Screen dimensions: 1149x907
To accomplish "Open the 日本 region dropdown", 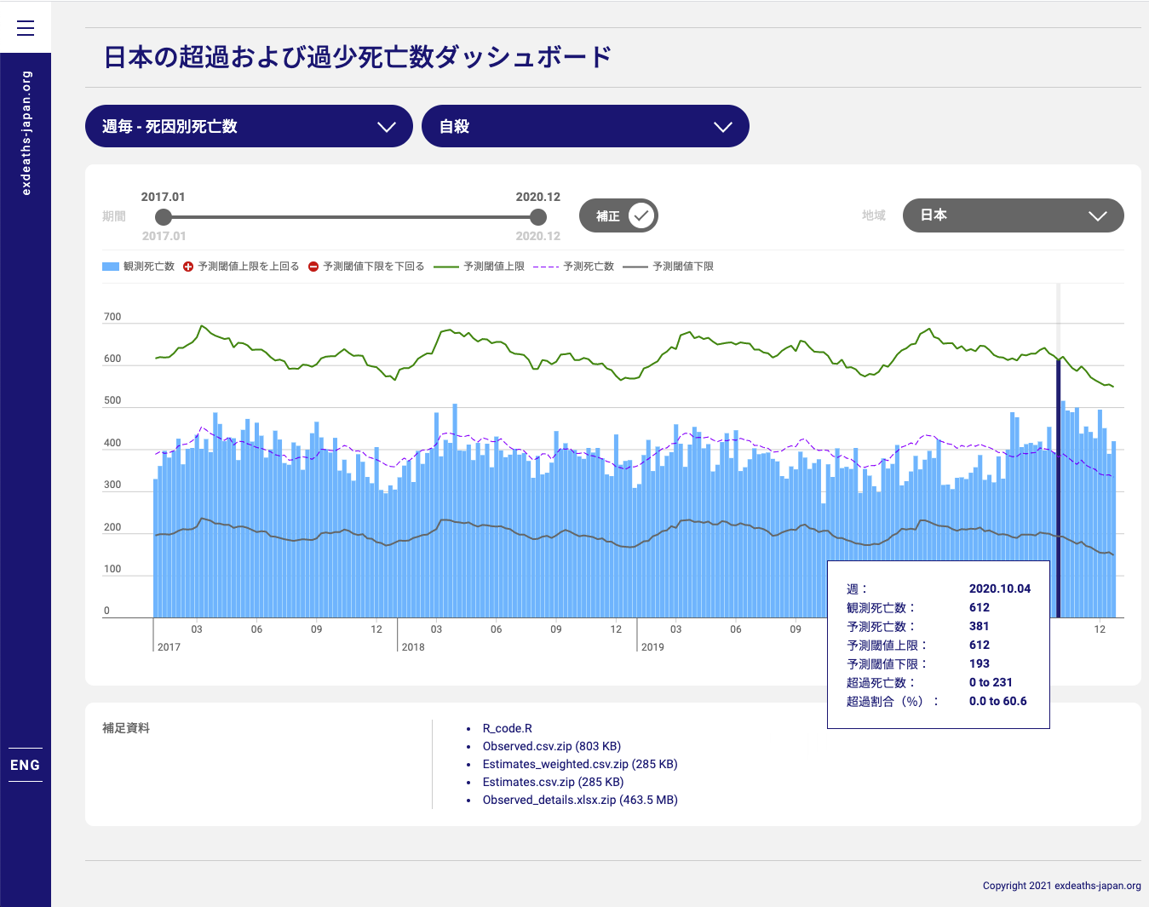I will point(1013,215).
